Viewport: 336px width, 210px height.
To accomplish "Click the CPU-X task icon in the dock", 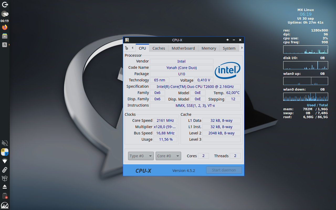I will coord(5,45).
